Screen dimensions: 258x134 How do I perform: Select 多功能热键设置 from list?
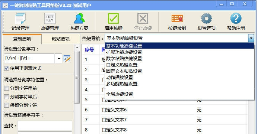(x=179, y=84)
